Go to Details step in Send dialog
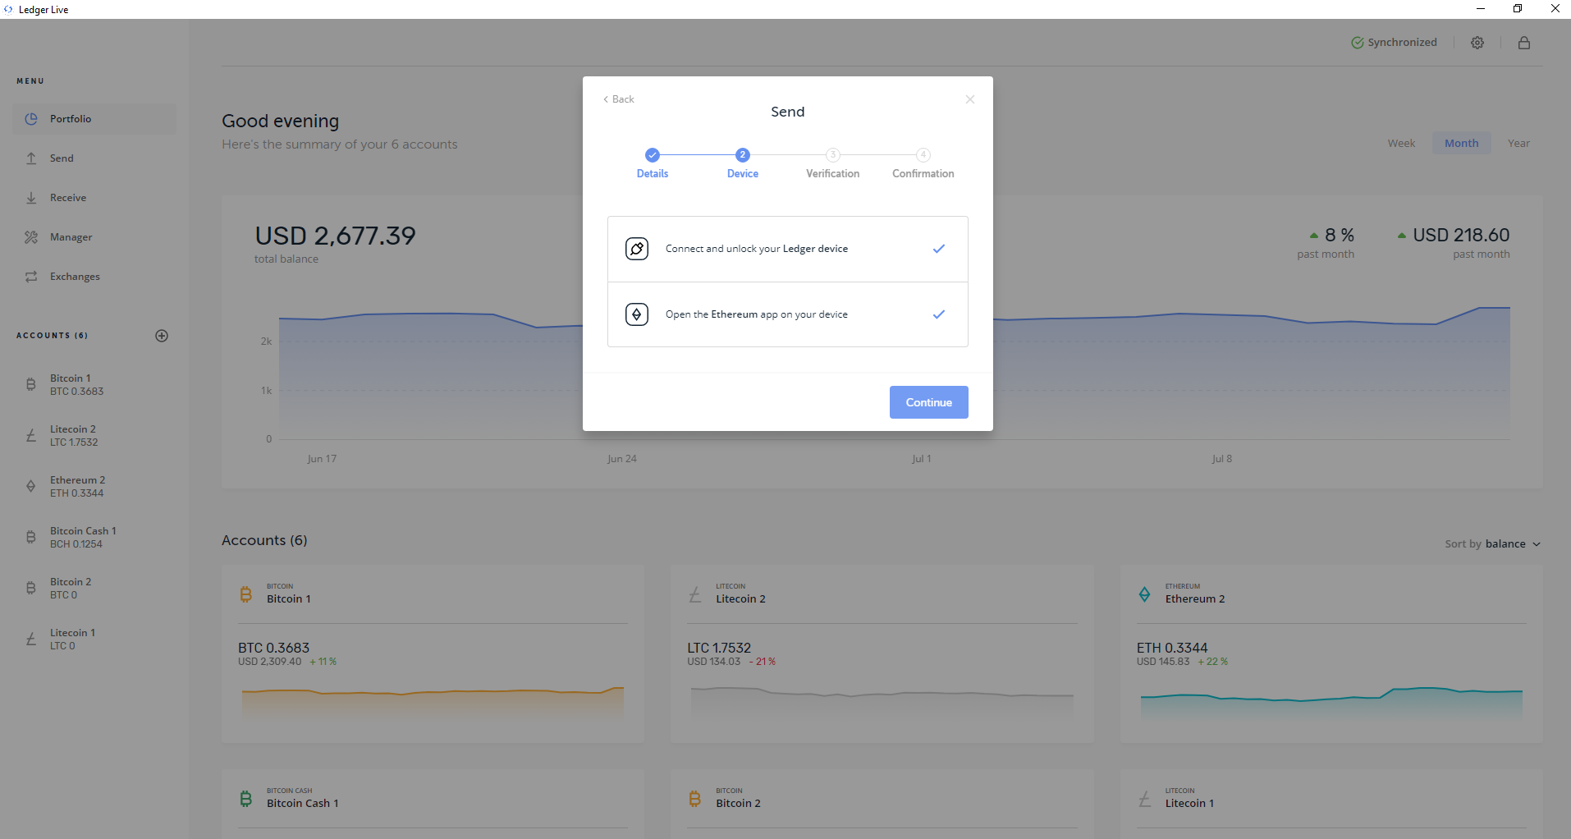The height and width of the screenshot is (839, 1571). (x=653, y=163)
